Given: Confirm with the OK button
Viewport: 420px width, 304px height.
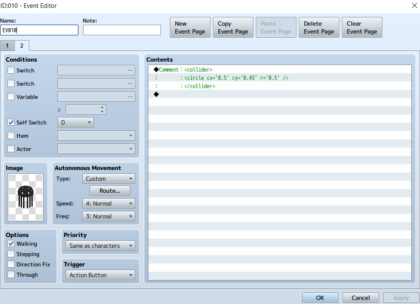Looking at the screenshot, I should (x=320, y=298).
